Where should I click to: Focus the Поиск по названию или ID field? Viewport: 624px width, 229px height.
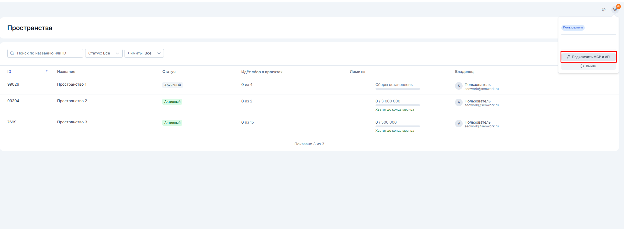(x=45, y=53)
